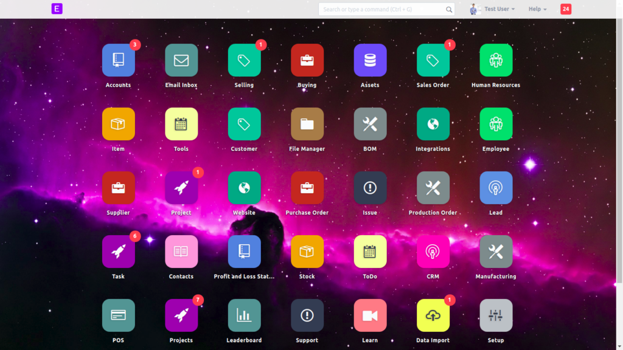The height and width of the screenshot is (350, 623).
Task: Open the Setup sliders icon
Action: point(495,315)
